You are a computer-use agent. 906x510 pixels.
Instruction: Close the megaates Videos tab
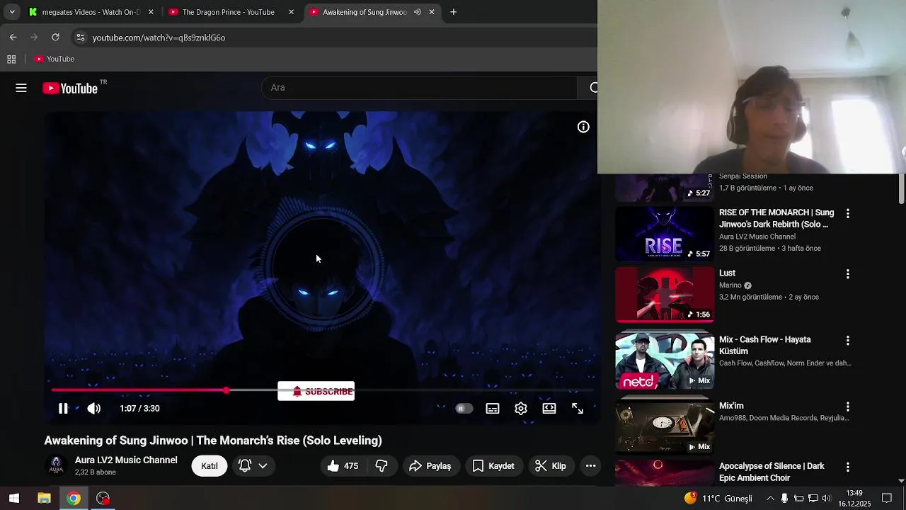[151, 12]
